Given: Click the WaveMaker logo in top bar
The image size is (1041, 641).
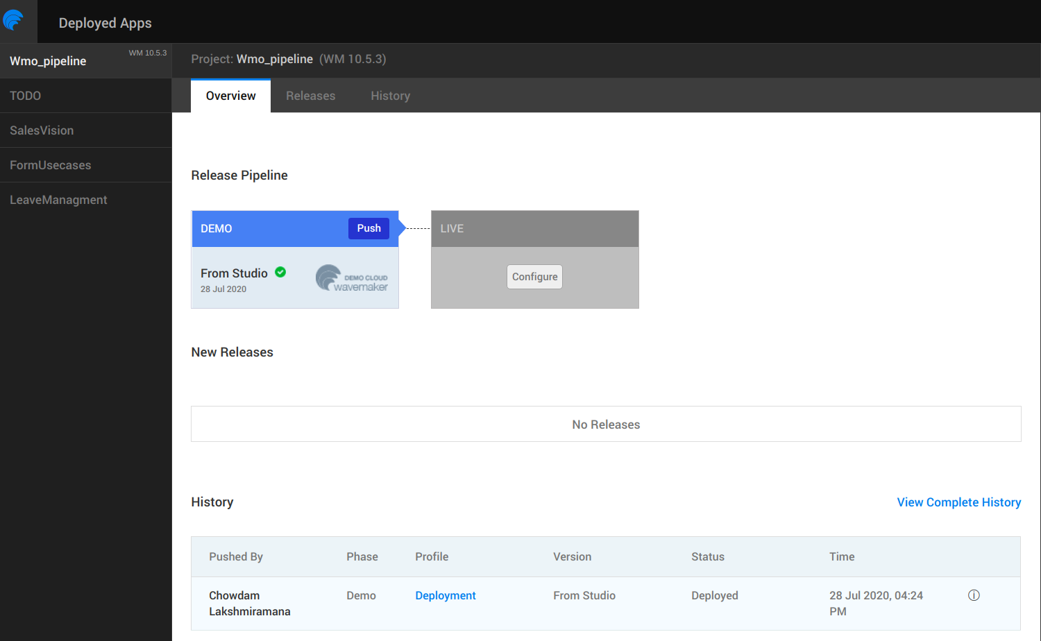Looking at the screenshot, I should coord(14,21).
